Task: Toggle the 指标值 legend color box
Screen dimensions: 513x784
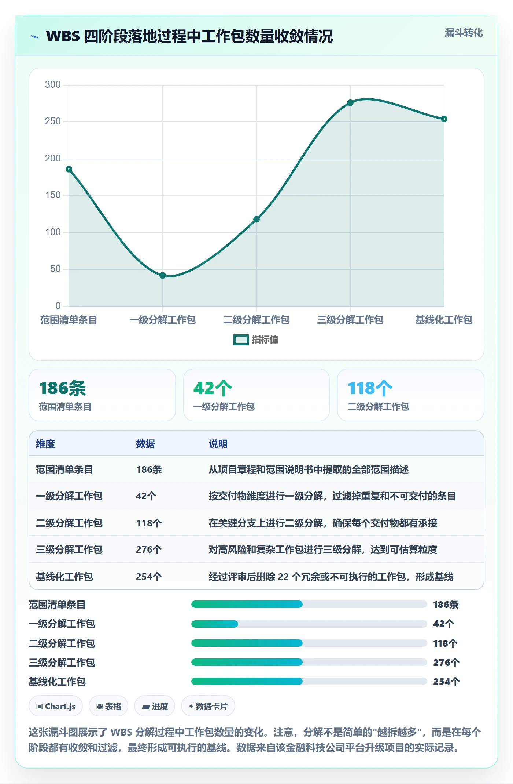Action: [241, 340]
